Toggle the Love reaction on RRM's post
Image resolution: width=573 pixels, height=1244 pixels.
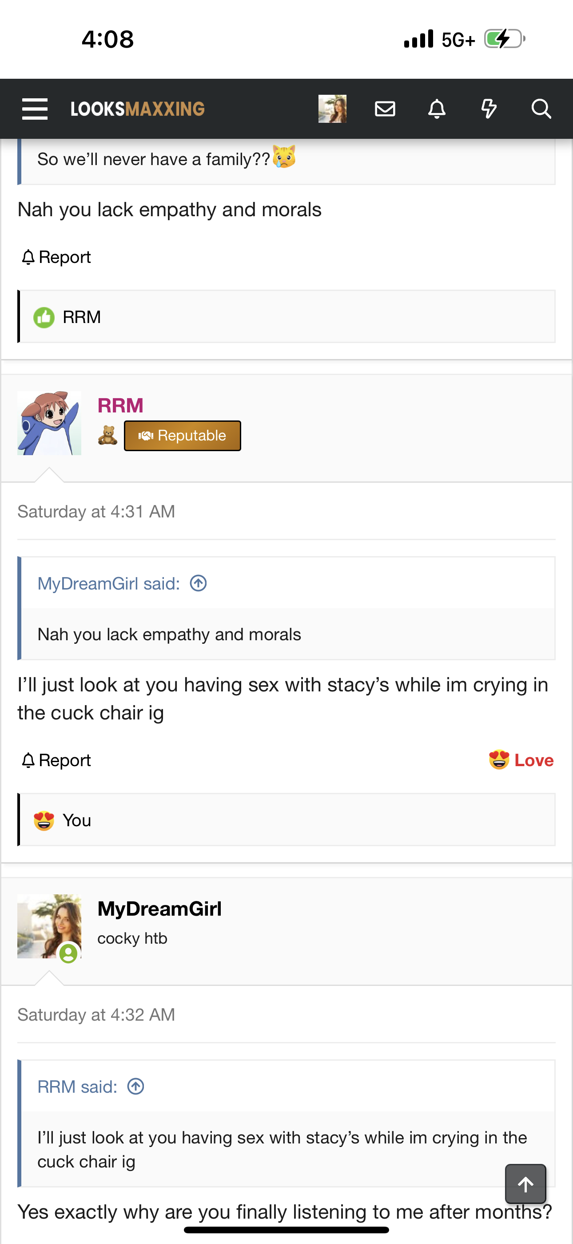click(521, 760)
